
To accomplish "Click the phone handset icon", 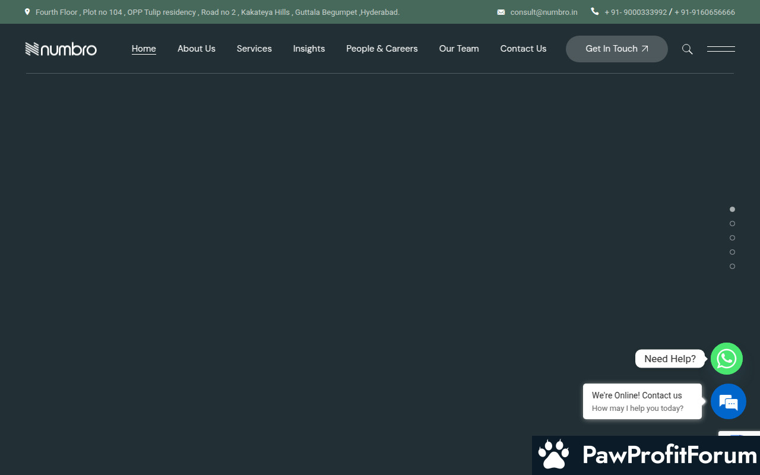I will (x=594, y=11).
